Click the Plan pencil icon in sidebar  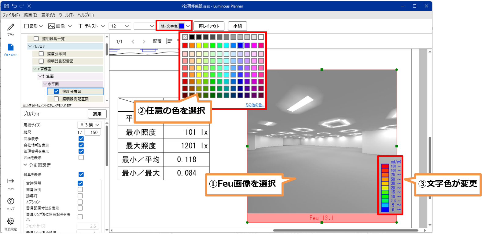tap(11, 27)
